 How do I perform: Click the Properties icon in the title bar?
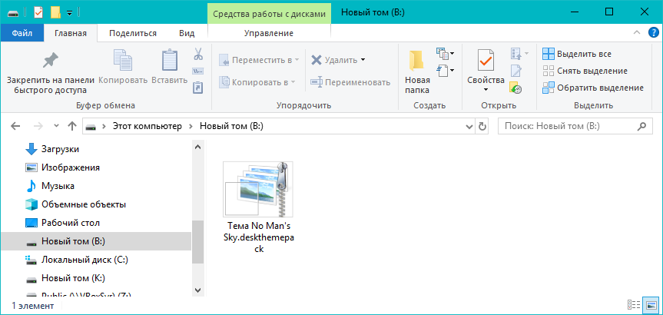pyautogui.click(x=38, y=12)
